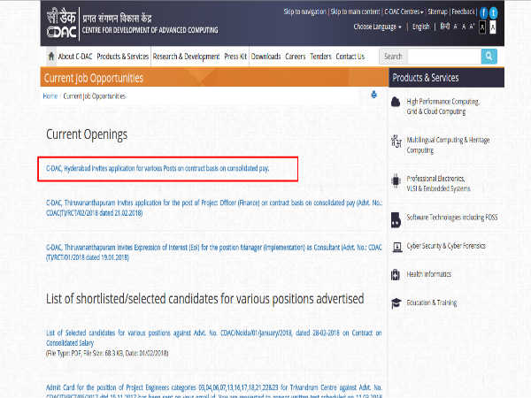Open About C-DAC menu
Screen dimensions: 531x398
click(75, 57)
